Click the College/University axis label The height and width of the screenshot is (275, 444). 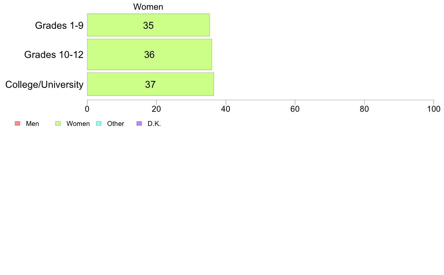(x=44, y=84)
